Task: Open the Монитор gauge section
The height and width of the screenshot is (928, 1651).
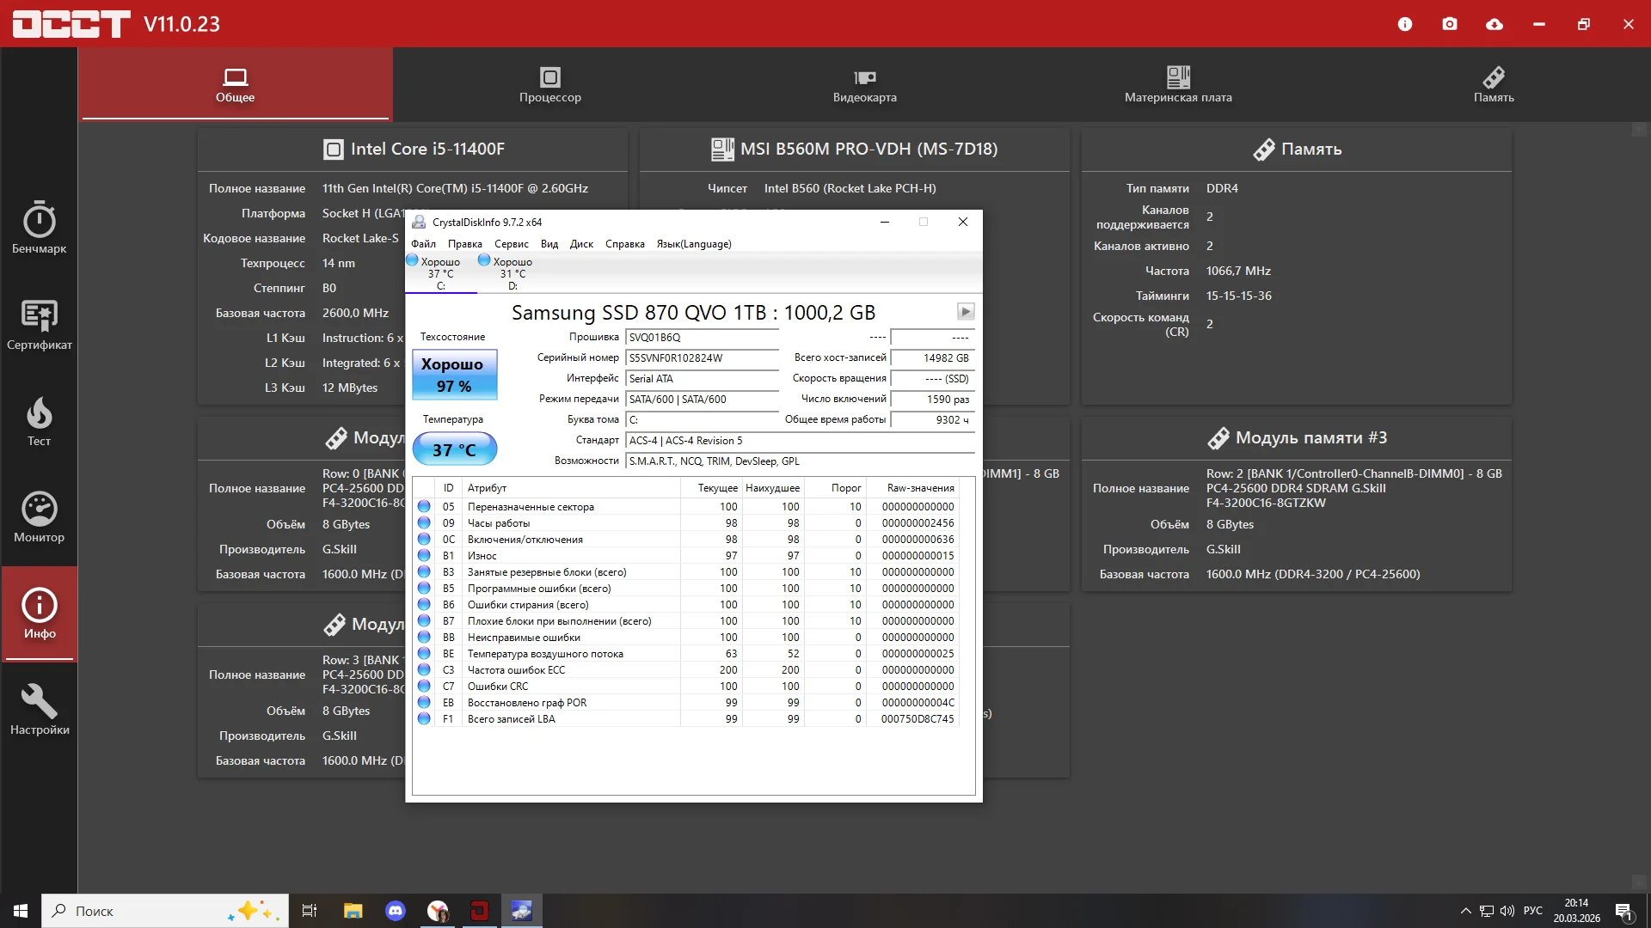Action: click(x=39, y=517)
